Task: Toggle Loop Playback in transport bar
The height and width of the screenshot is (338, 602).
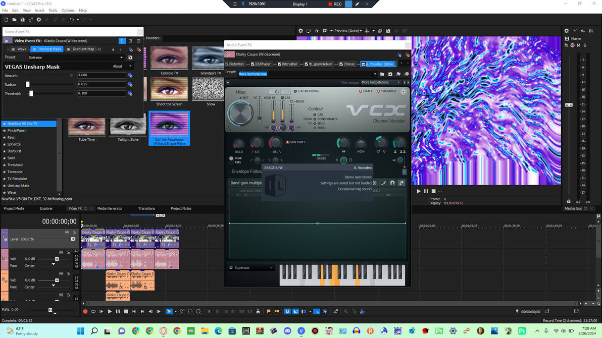Action: click(93, 312)
